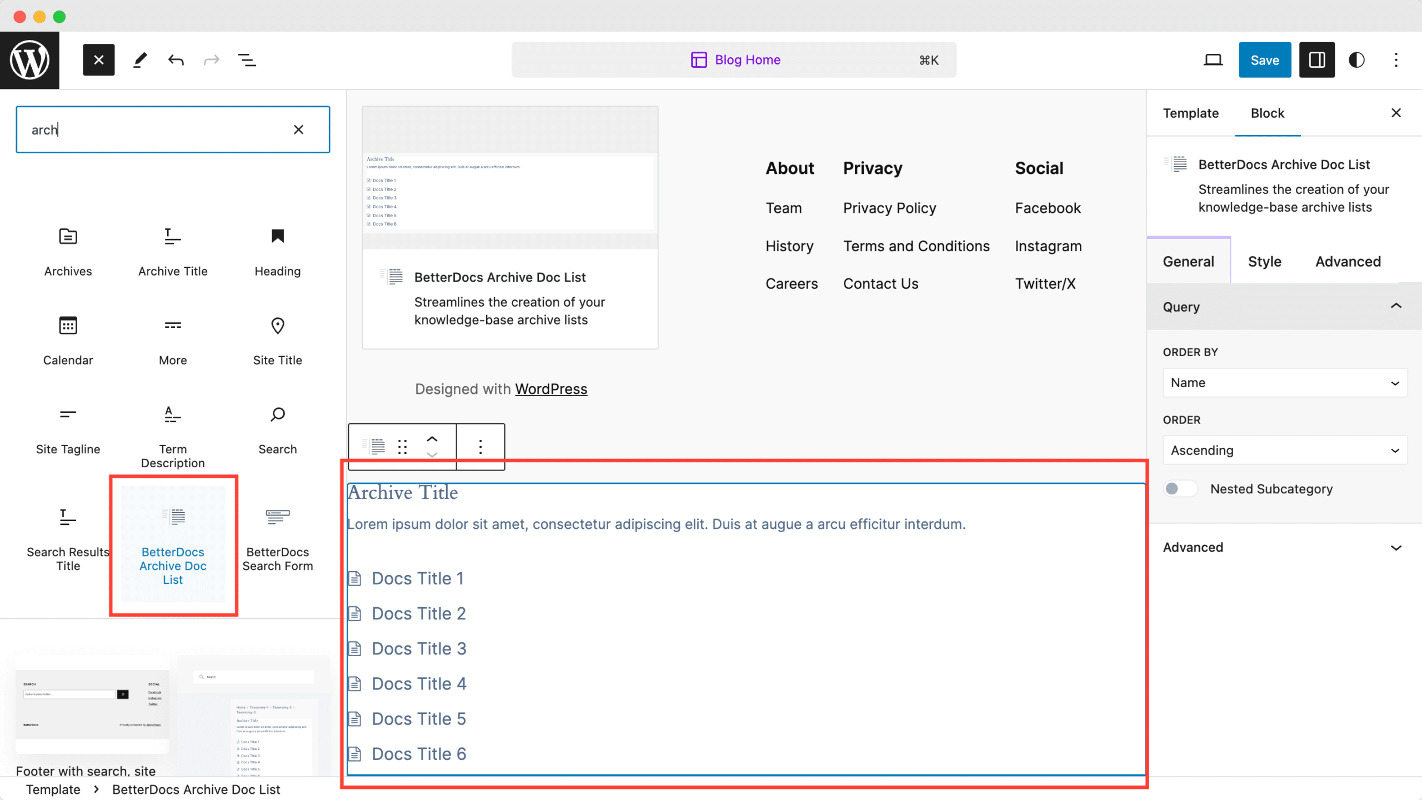Switch to the General tab

(1188, 261)
